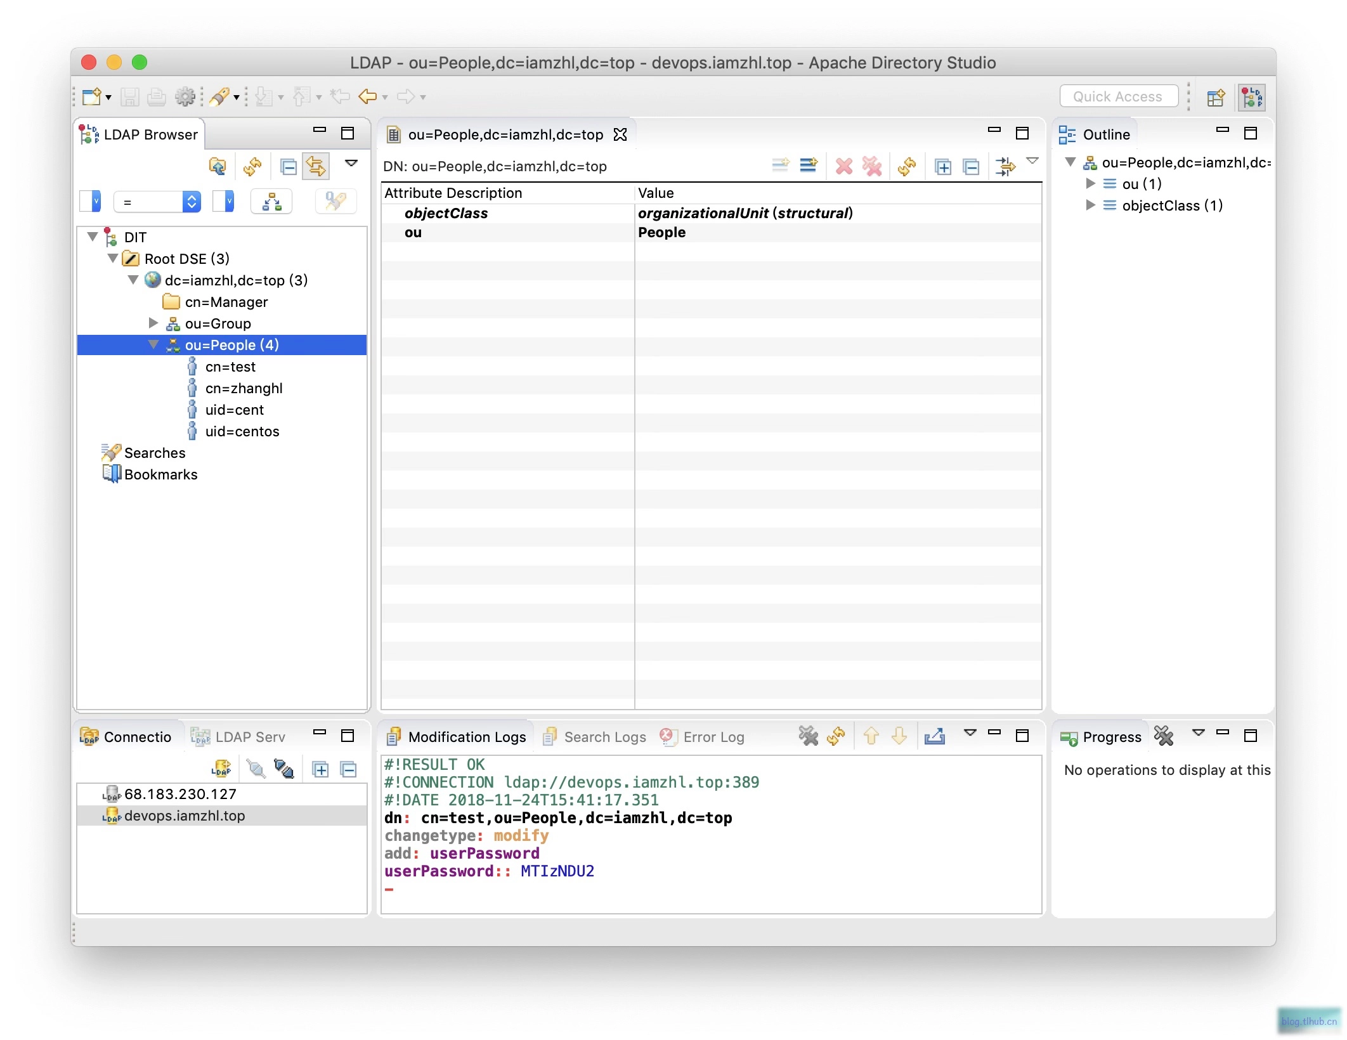Click Export logs icon in Modification Logs
Screen dimensions: 1347x1040
(935, 736)
